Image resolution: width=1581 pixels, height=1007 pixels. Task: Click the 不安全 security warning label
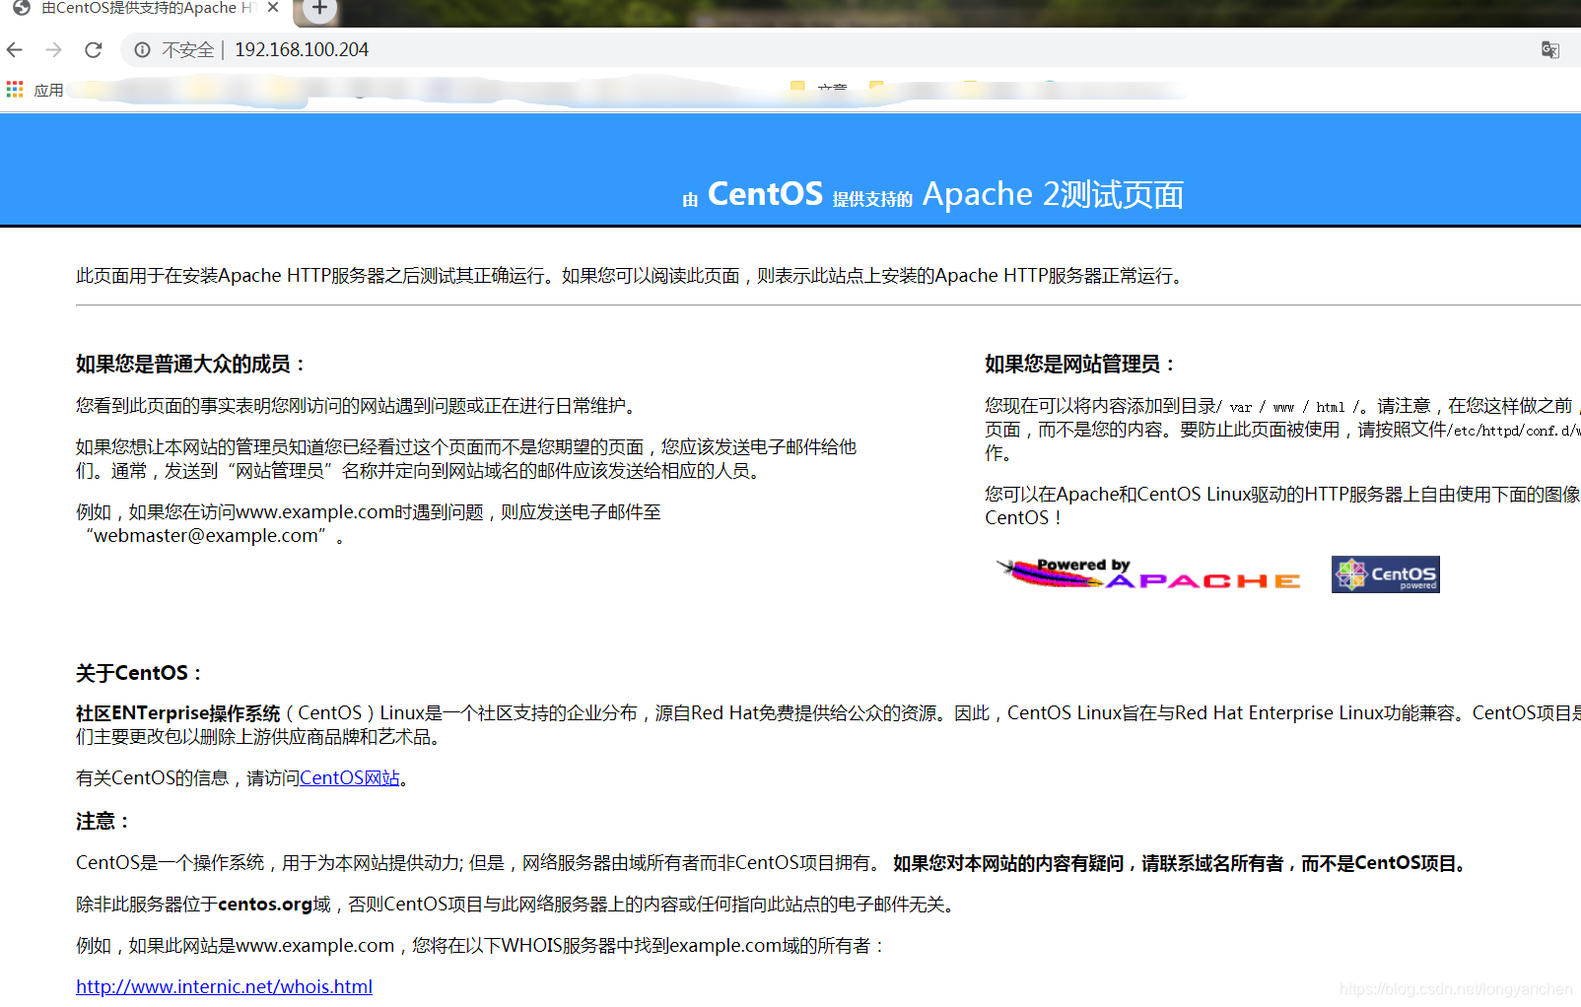[187, 49]
